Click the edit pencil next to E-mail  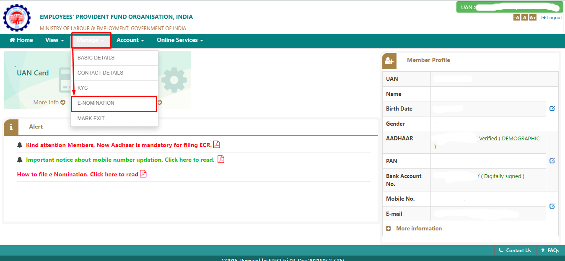click(x=552, y=206)
